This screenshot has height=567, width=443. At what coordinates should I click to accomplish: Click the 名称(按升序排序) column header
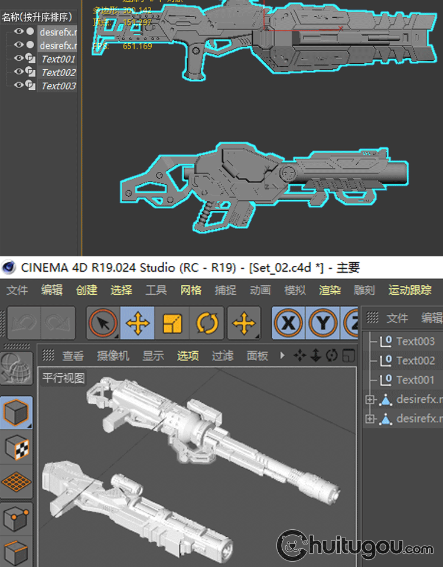click(x=37, y=17)
